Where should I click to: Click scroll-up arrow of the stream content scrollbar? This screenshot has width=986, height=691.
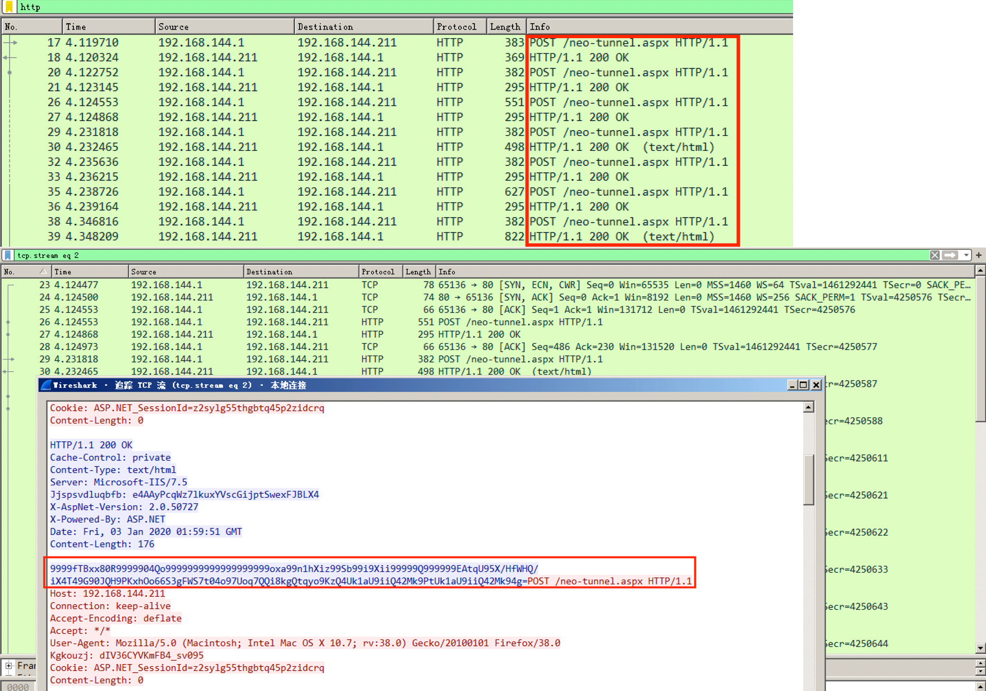click(808, 407)
